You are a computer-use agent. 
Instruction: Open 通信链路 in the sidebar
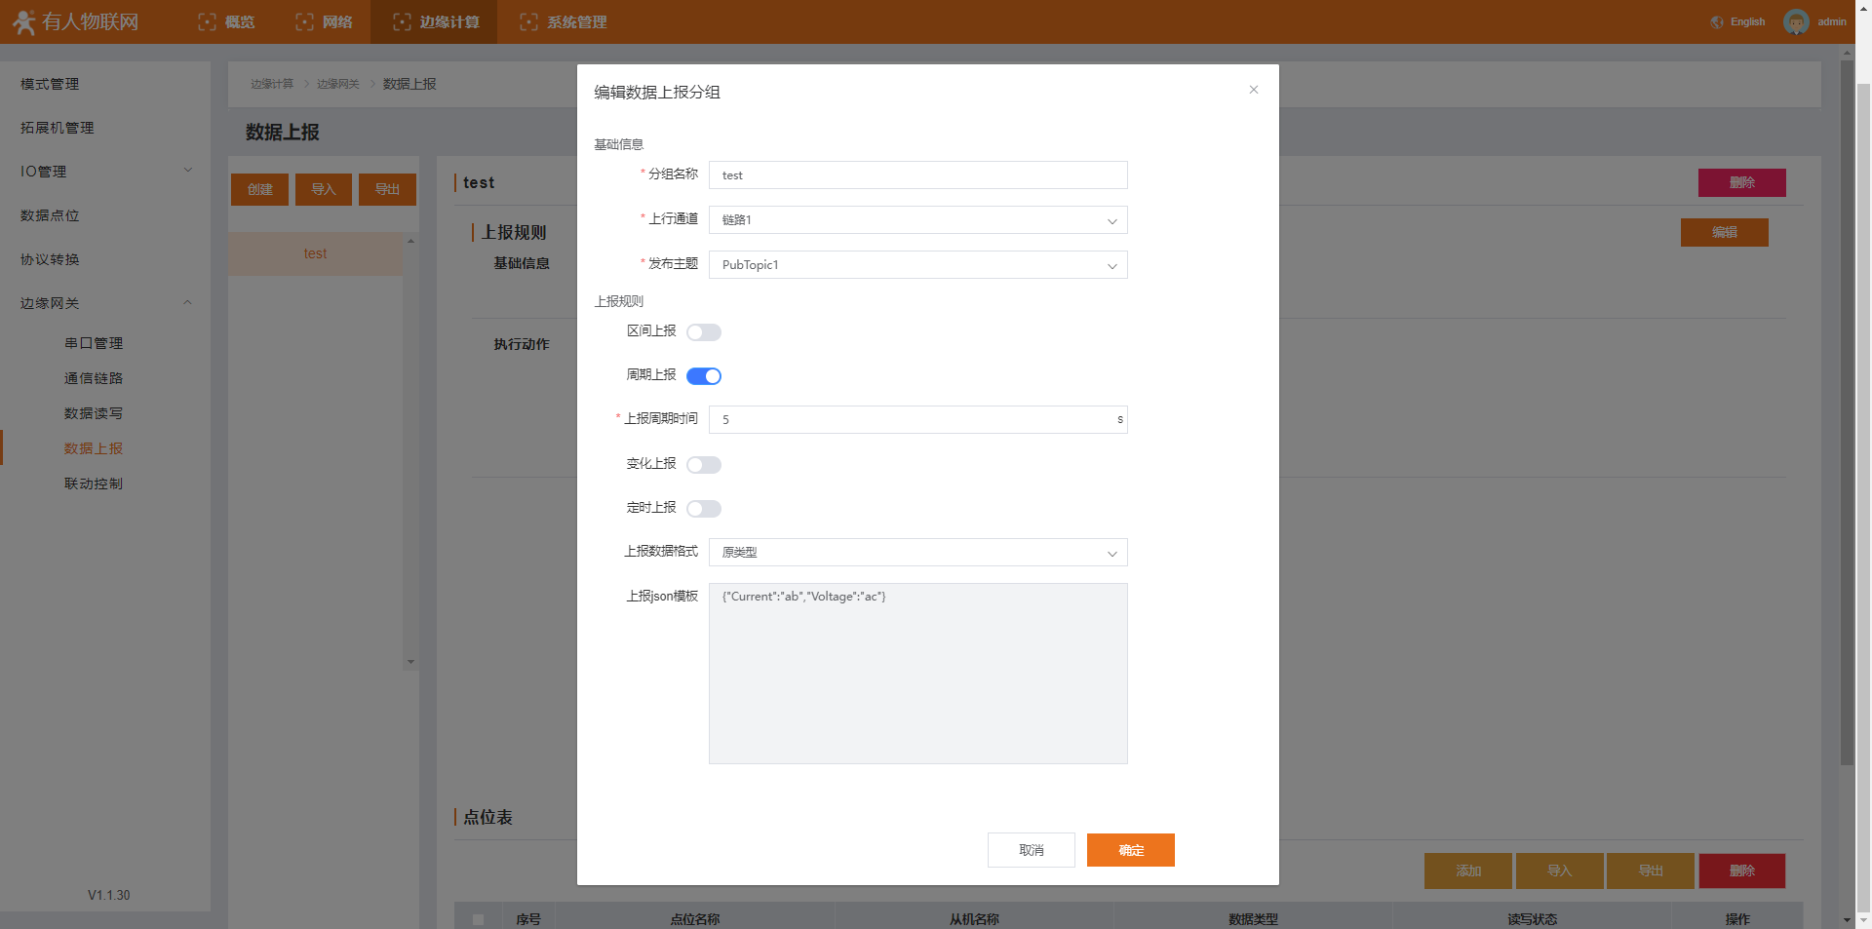click(94, 378)
